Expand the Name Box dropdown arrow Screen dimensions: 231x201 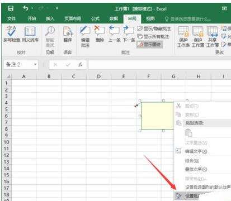[x=35, y=64]
